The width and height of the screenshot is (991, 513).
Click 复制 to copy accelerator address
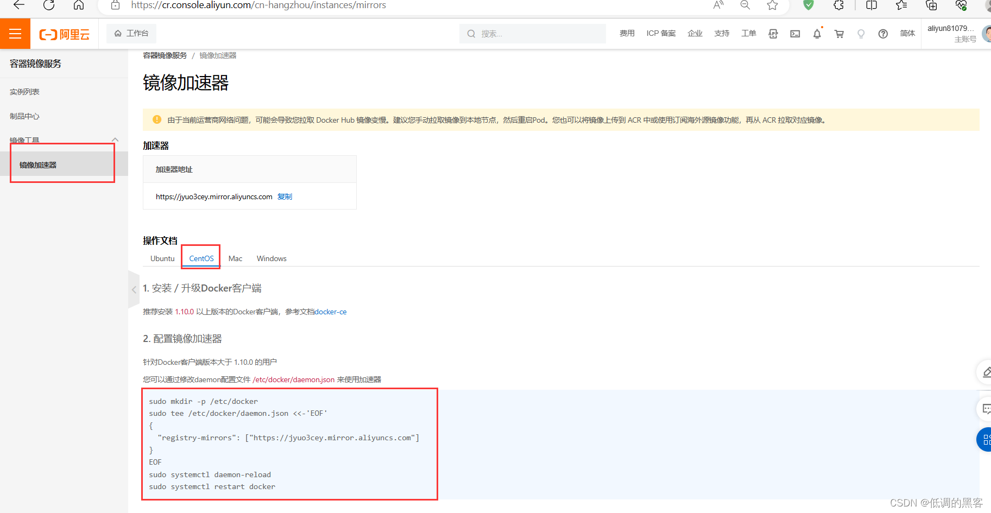[x=285, y=197]
